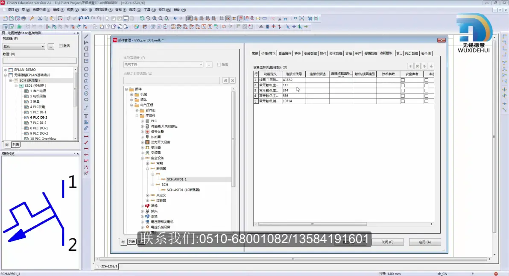This screenshot has width=509, height=276.
Task: Click the blue Back arrow icon
Action: [x=175, y=18]
